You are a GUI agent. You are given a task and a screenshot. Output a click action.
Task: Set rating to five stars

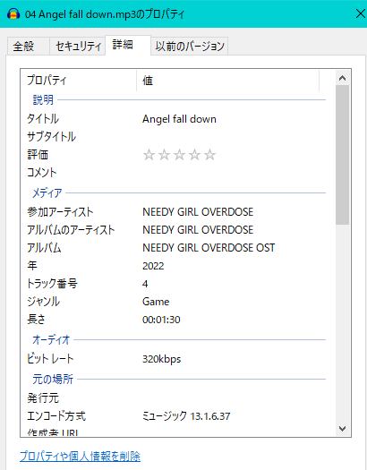[209, 155]
